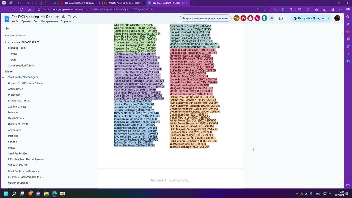Switch to the Modify Plants vs. Zombies tab
Image resolution: width=352 pixels, height=198 pixels.
click(x=124, y=3)
